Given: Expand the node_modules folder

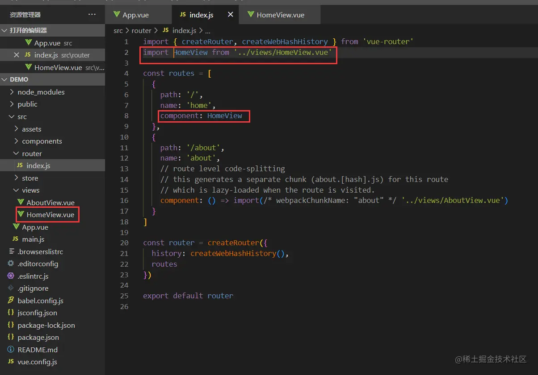Looking at the screenshot, I should (12, 92).
